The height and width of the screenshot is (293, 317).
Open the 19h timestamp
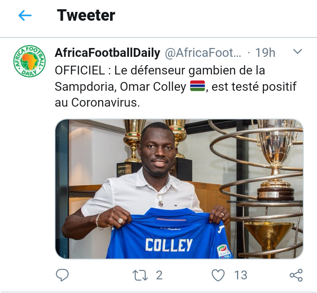pos(265,53)
